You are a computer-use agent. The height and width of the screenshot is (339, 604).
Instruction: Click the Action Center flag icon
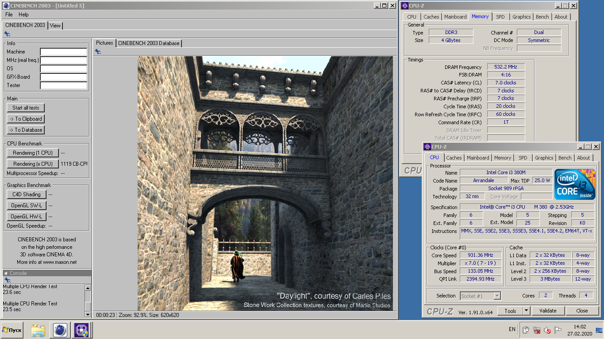point(558,330)
